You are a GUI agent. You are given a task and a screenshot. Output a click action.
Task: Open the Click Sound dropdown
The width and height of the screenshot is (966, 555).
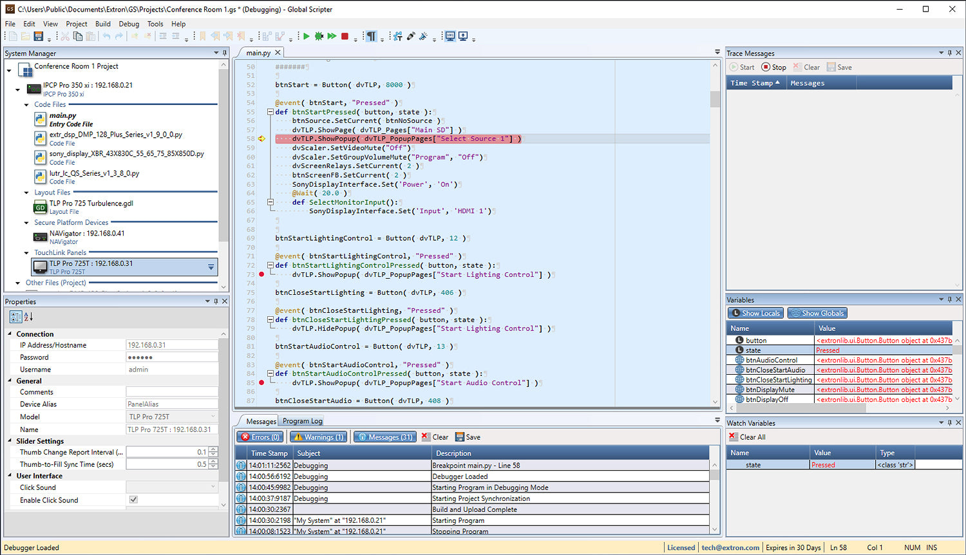point(213,487)
